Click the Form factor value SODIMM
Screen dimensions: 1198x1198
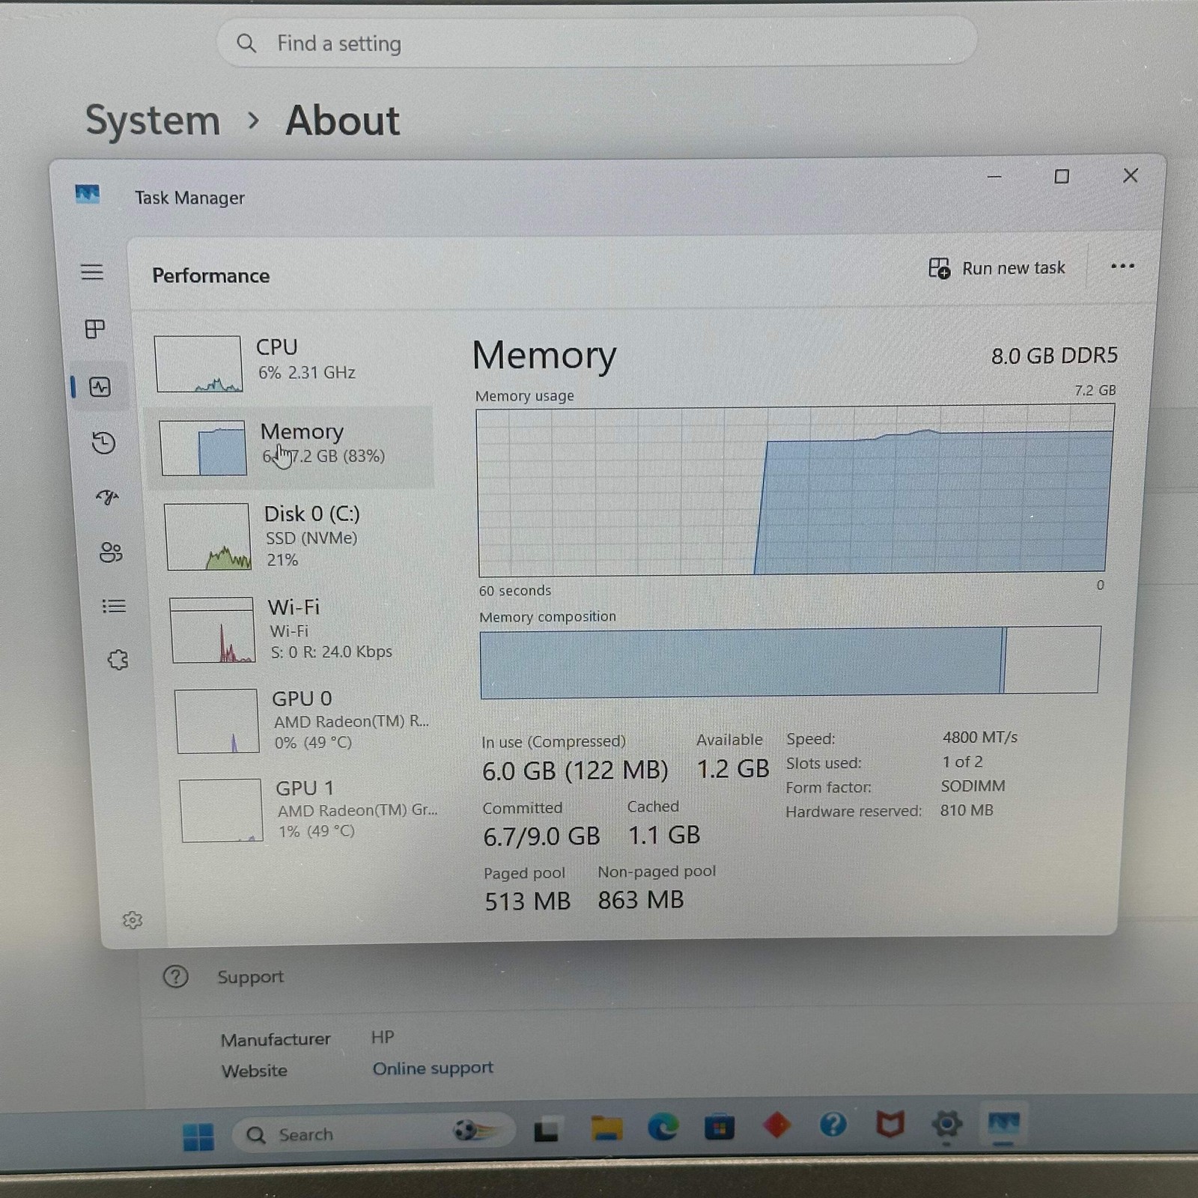coord(973,786)
